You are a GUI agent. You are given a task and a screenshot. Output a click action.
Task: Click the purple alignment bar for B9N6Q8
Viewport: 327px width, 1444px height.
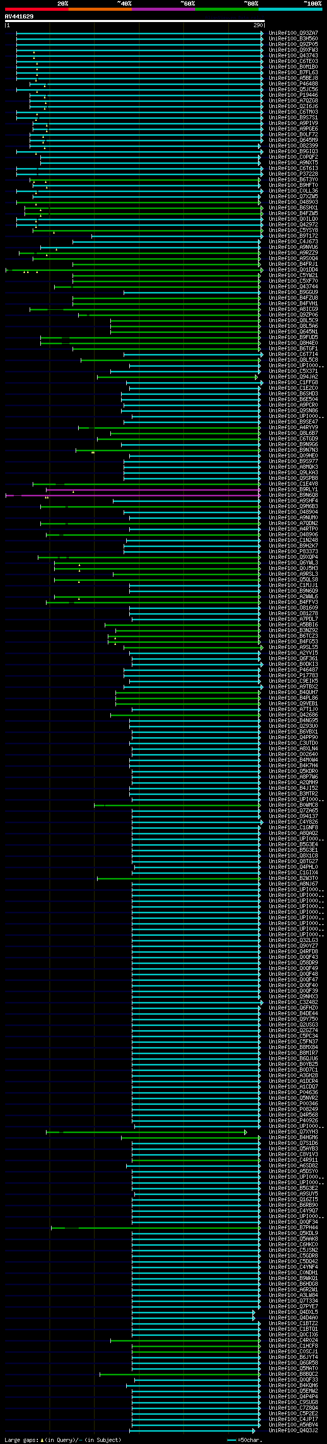(133, 495)
